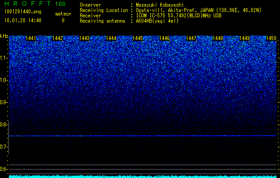The height and width of the screenshot is (178, 280).
Task: Click the kHz axis unit label
Action: pos(4,36)
